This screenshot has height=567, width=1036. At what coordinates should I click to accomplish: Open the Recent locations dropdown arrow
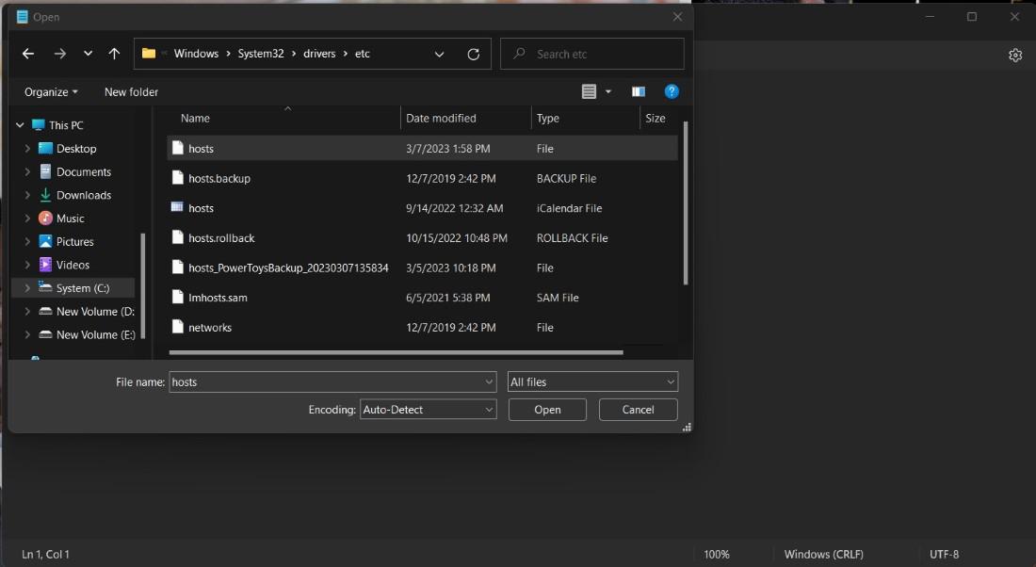click(88, 54)
